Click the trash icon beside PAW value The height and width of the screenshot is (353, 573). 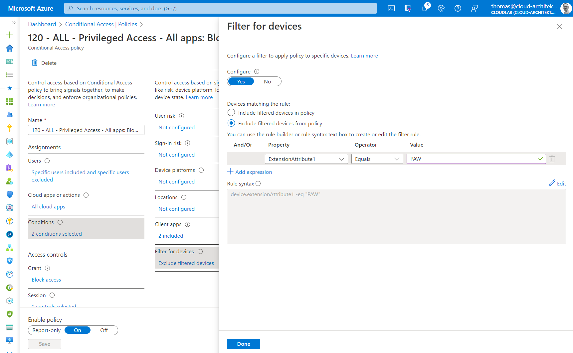[552, 159]
